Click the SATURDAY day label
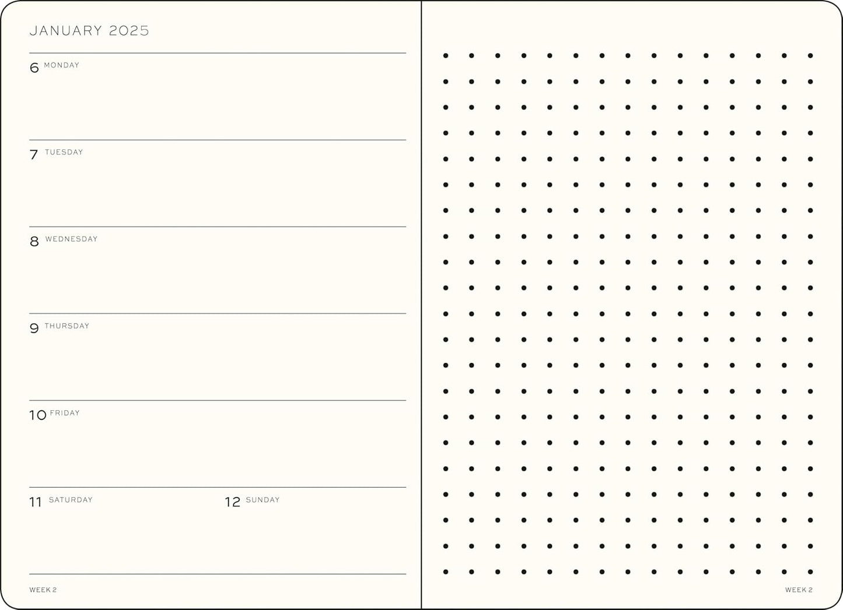The image size is (843, 610). (x=71, y=500)
